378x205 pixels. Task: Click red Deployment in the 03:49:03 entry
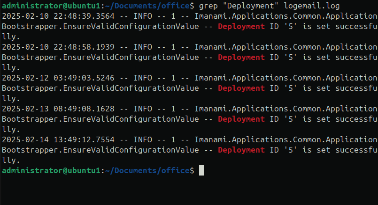click(241, 88)
